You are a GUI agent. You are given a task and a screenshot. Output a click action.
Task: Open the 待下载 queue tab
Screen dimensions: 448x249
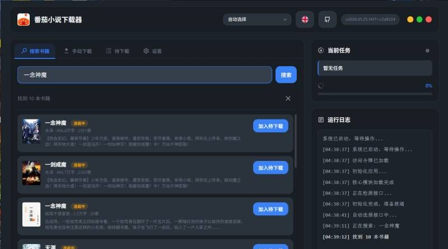coord(118,51)
